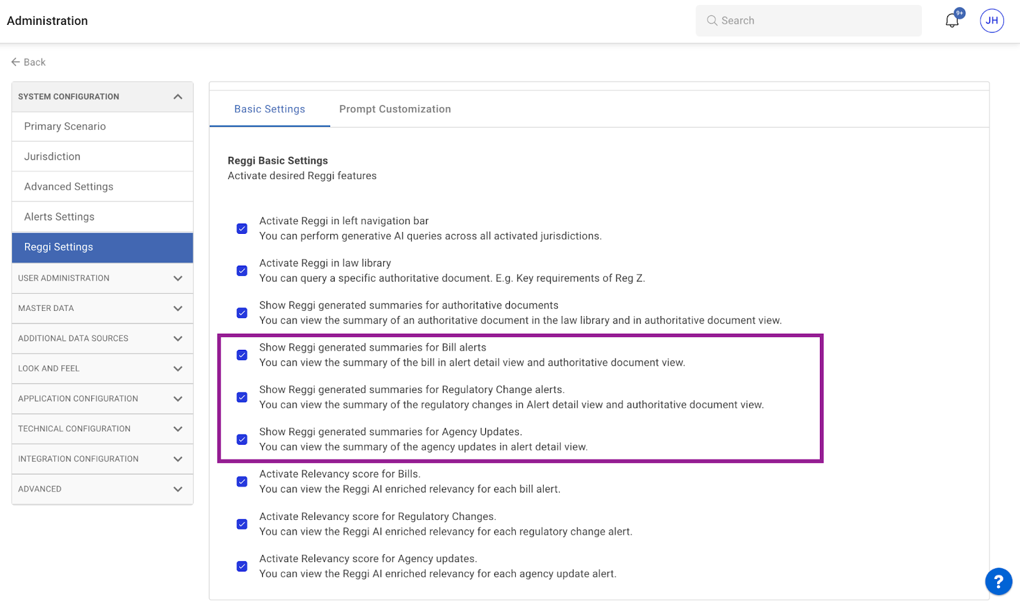Toggle Show Reggi summaries for Bill alerts
The image size is (1020, 604).
coord(242,355)
